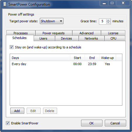
Task: Switch to the Devices tab
Action: 66,38
